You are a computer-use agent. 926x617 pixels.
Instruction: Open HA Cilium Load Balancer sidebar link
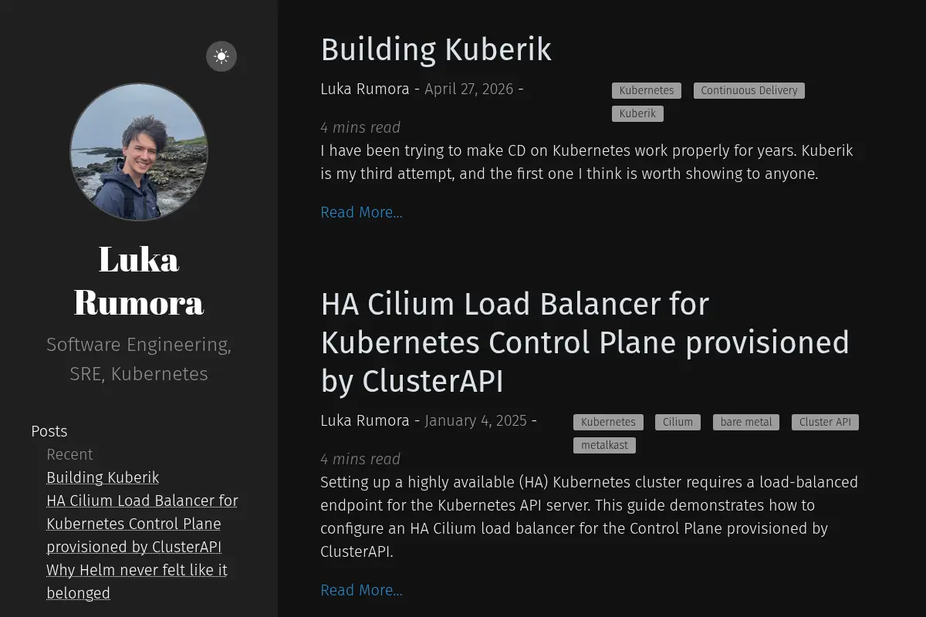pos(142,524)
